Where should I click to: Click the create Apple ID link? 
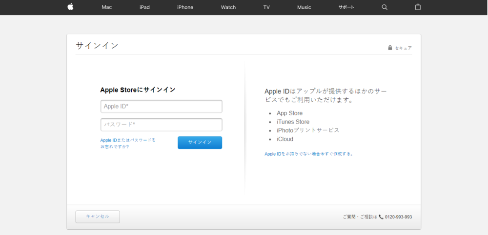(x=309, y=154)
